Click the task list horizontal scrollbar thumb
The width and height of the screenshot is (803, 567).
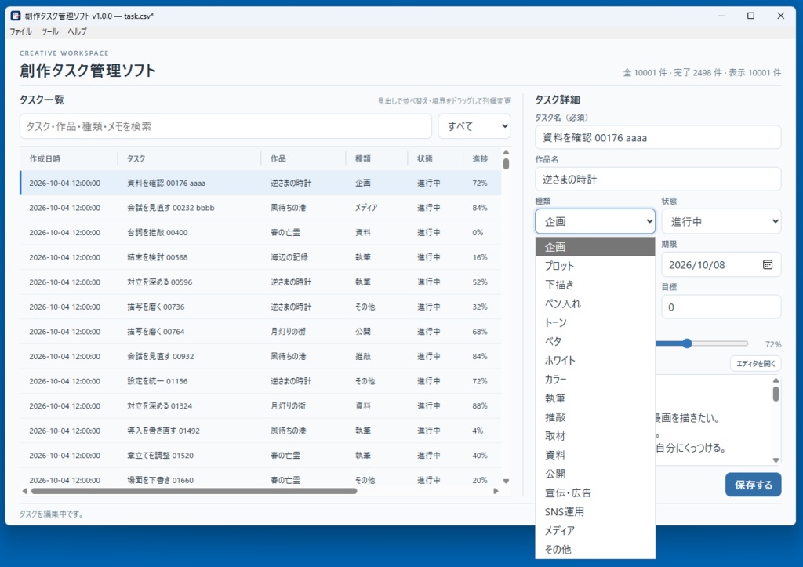tap(194, 491)
